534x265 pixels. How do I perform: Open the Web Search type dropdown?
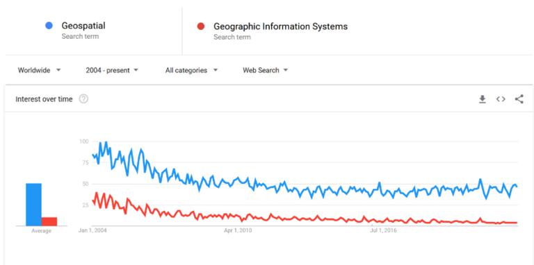(x=266, y=70)
